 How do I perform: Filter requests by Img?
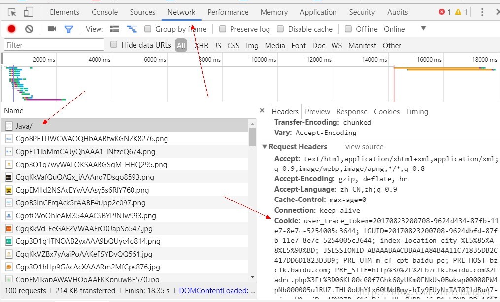[252, 46]
